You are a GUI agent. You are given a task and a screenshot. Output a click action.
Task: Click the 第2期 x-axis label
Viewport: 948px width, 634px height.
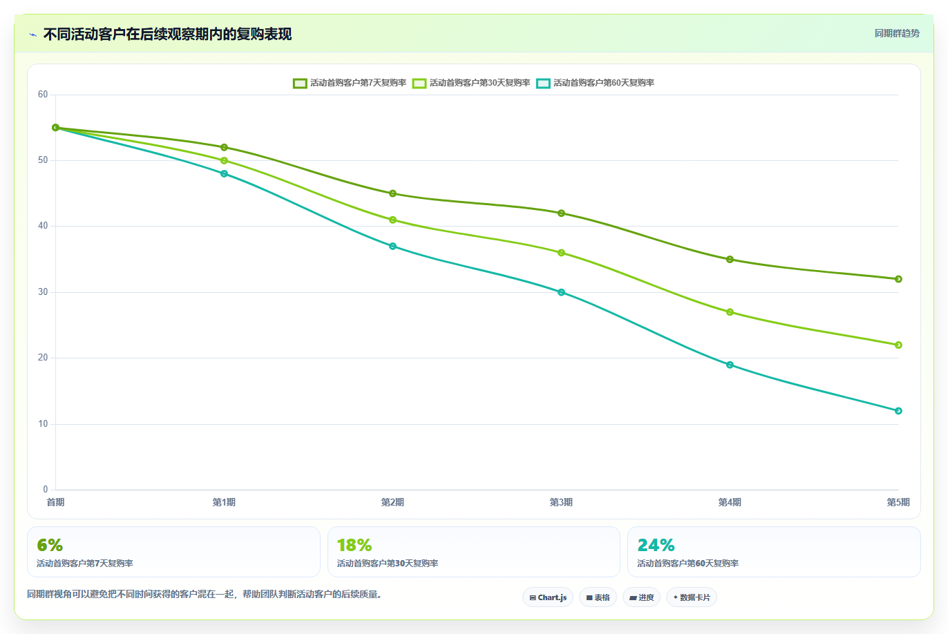tap(392, 502)
